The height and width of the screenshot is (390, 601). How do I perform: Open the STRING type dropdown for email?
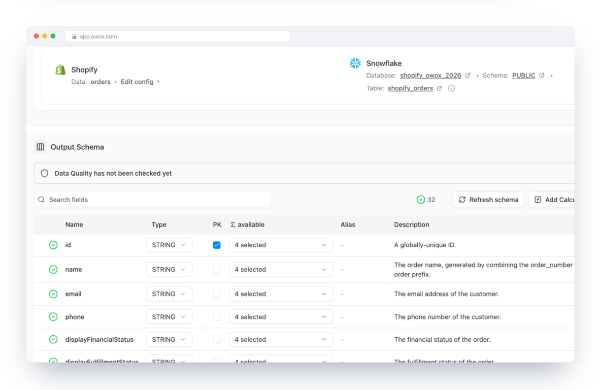[x=169, y=294]
